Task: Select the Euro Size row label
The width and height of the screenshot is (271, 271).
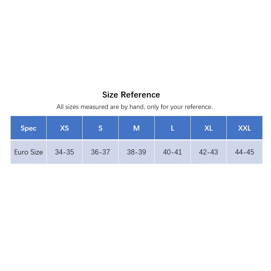Action: [28, 152]
